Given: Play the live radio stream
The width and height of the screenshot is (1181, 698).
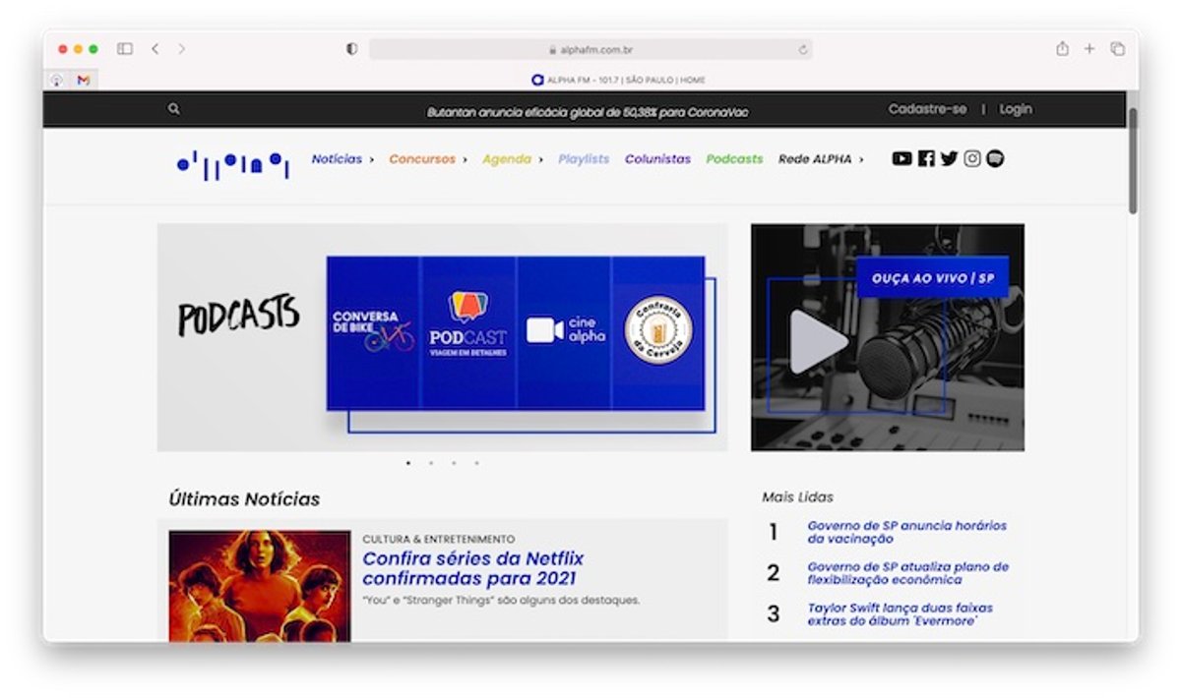Looking at the screenshot, I should (819, 342).
